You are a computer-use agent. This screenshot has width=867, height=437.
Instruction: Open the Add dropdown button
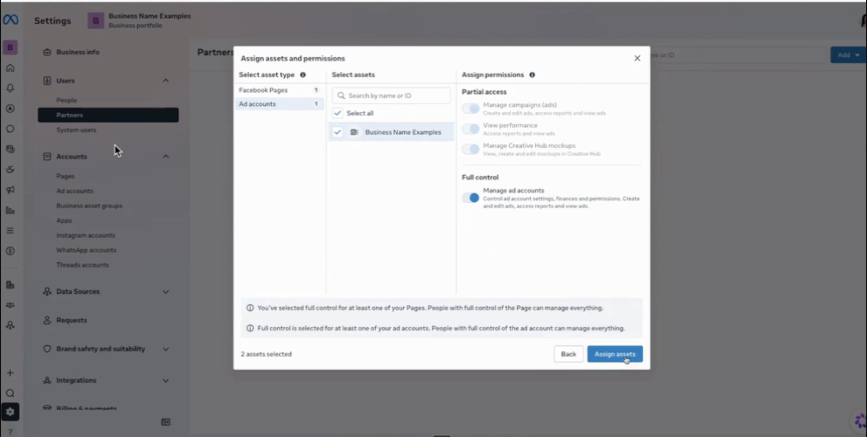[848, 55]
